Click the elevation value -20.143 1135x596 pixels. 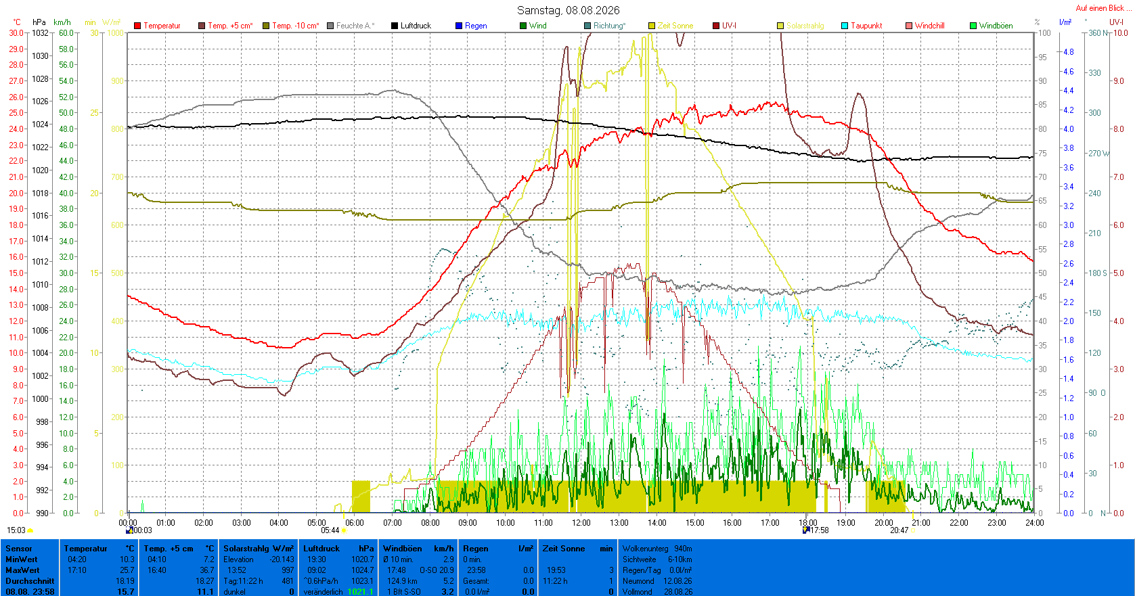click(282, 559)
